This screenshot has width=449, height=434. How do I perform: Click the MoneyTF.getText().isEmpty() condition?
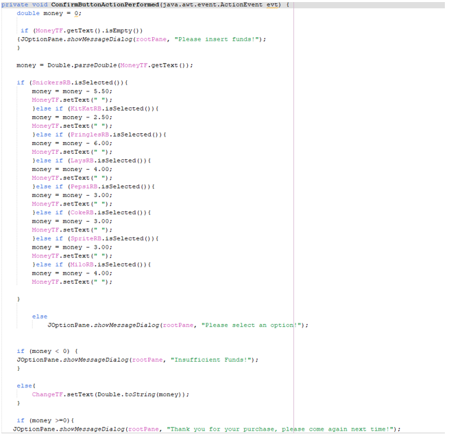pos(88,31)
